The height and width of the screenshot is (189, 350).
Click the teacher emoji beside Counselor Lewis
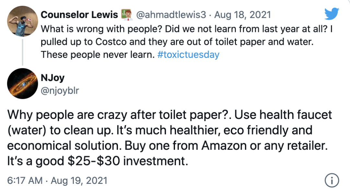coord(125,15)
